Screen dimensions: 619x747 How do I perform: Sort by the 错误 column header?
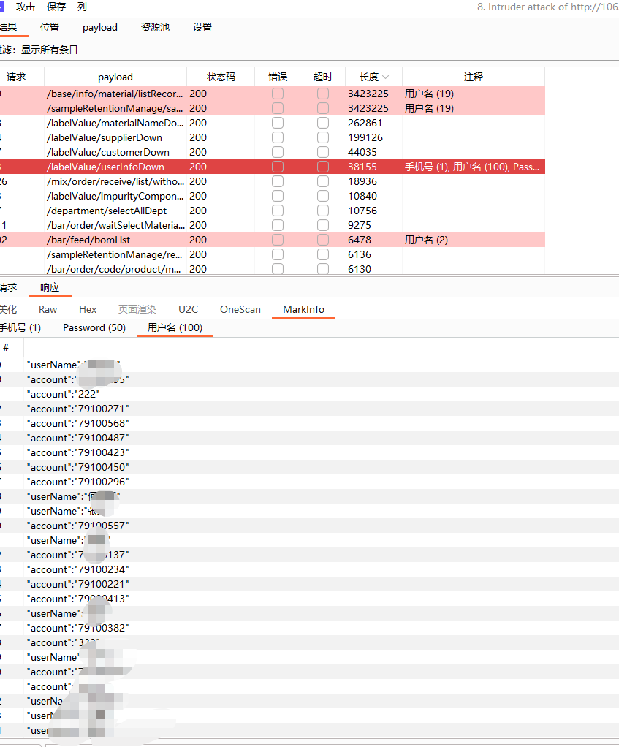pyautogui.click(x=278, y=77)
